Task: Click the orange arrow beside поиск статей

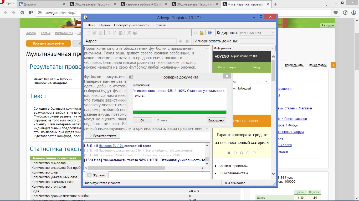Action: (x=333, y=65)
